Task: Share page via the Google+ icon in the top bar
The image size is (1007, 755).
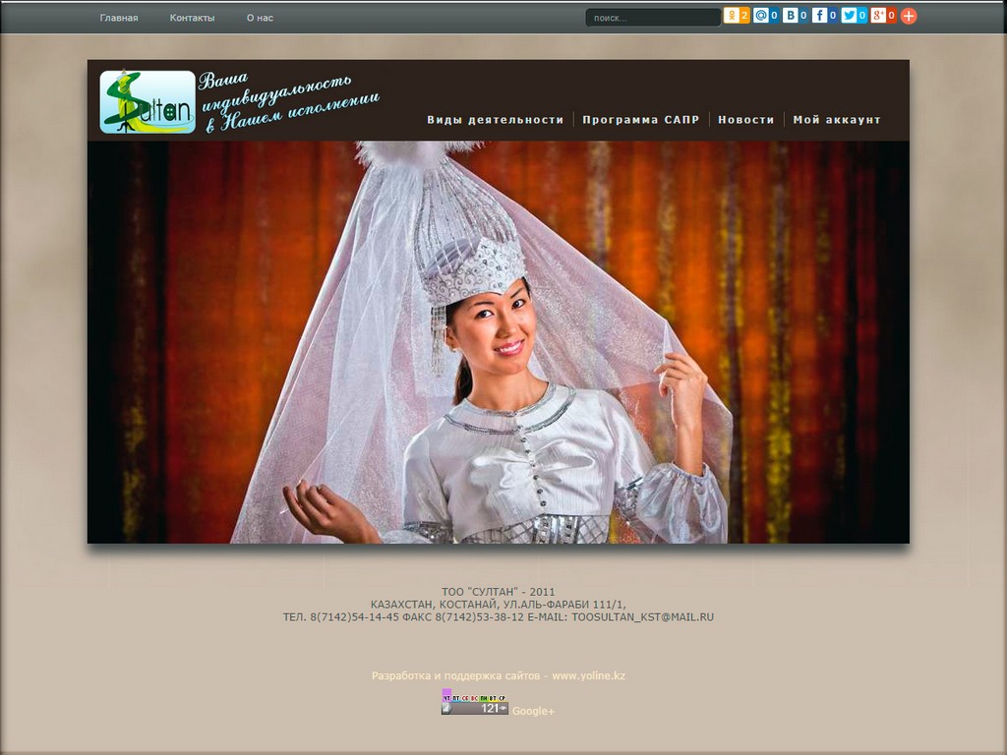Action: click(x=878, y=16)
